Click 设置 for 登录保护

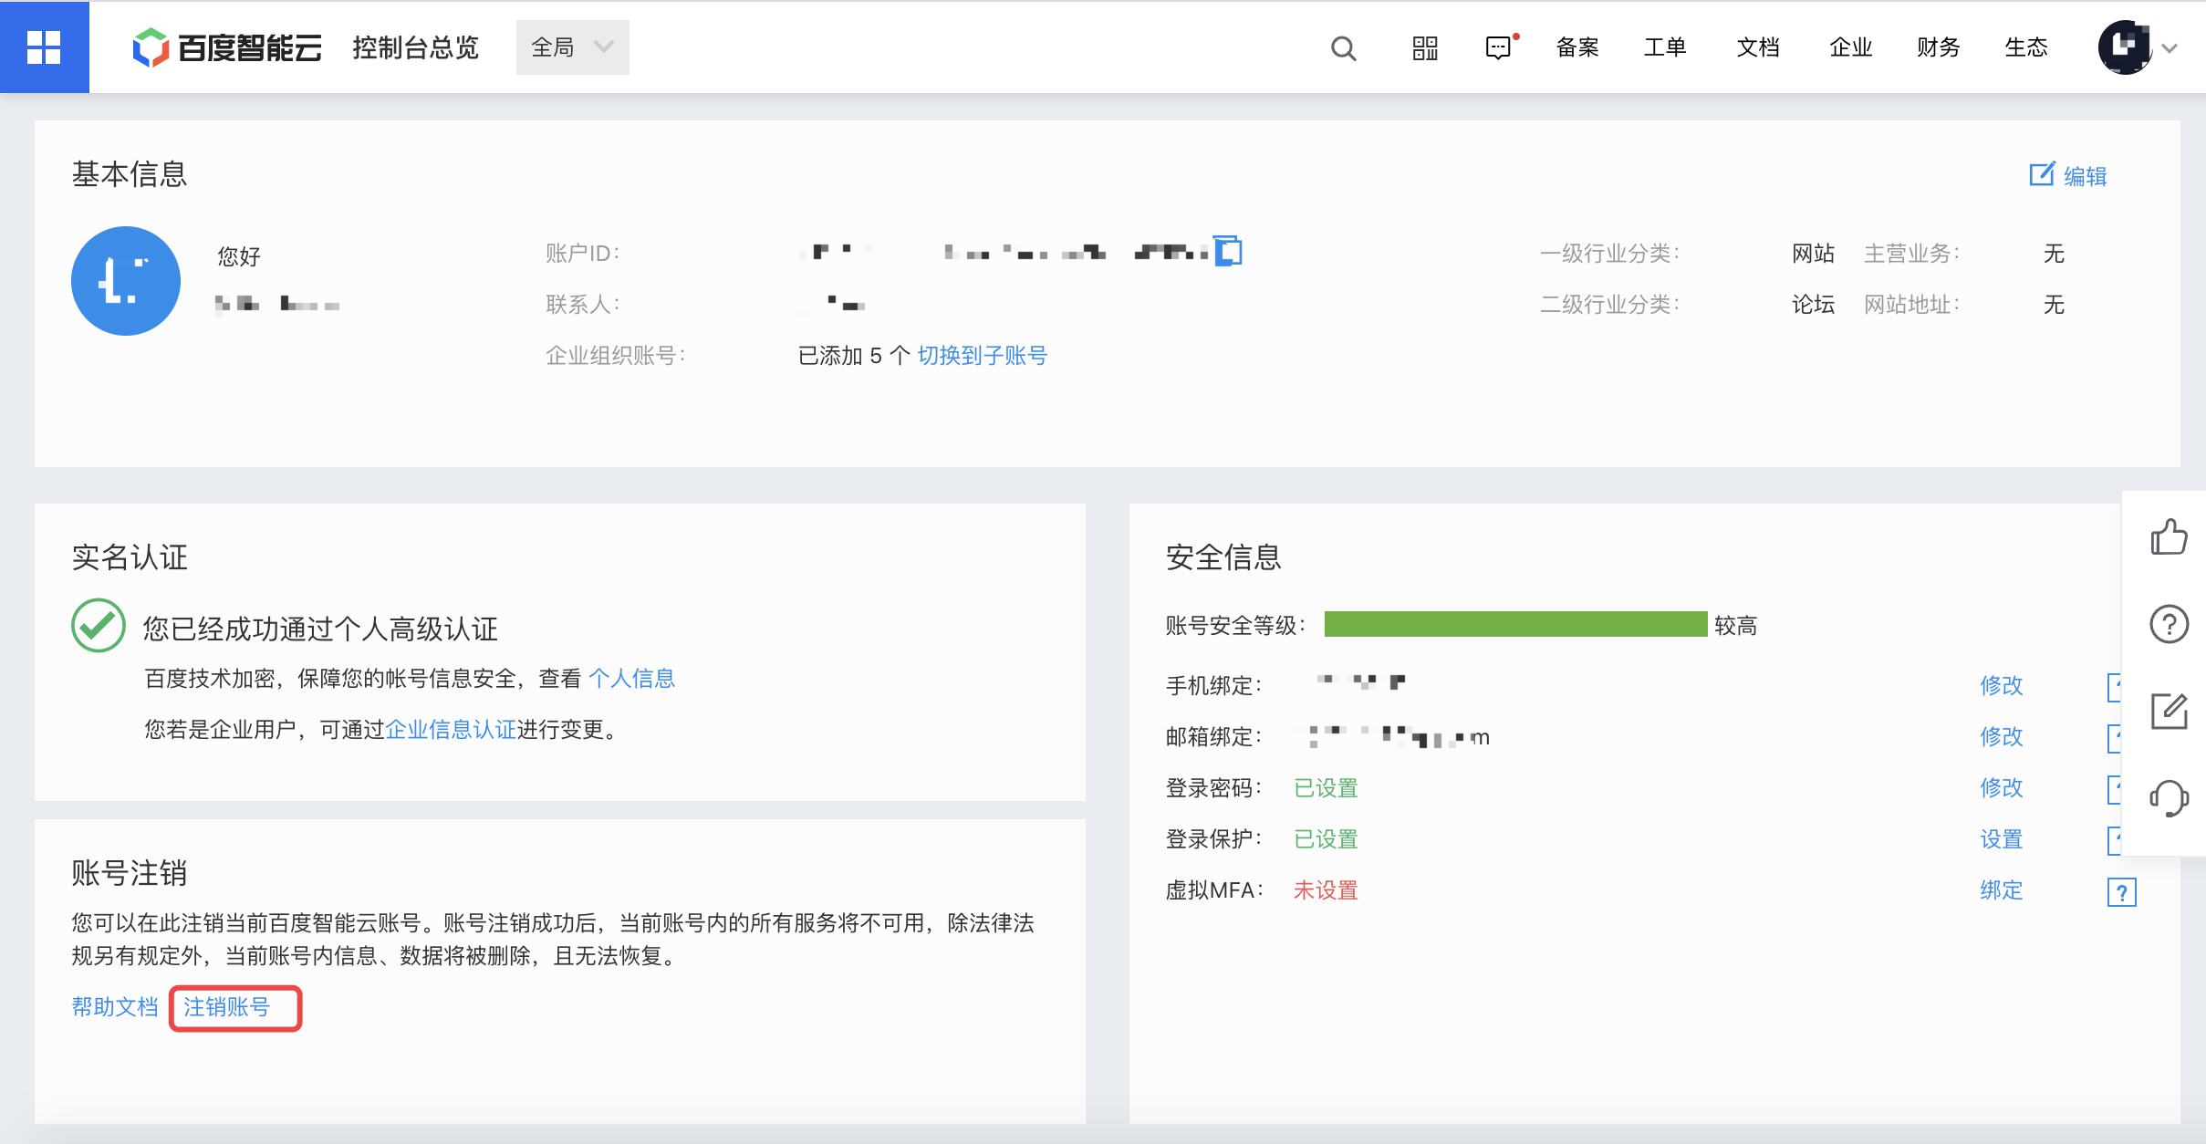pos(2002,839)
